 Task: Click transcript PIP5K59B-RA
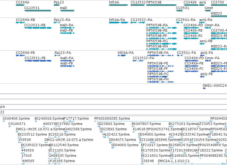pos(157,25)
